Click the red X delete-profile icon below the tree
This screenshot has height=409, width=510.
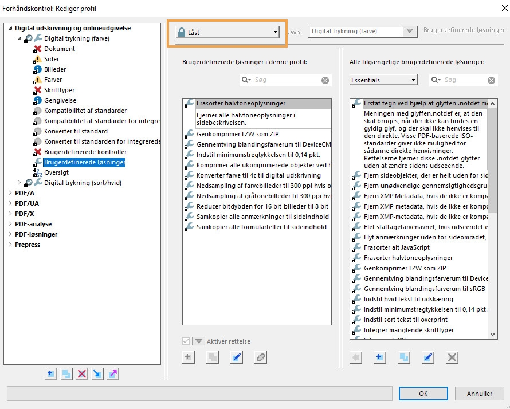tap(82, 373)
